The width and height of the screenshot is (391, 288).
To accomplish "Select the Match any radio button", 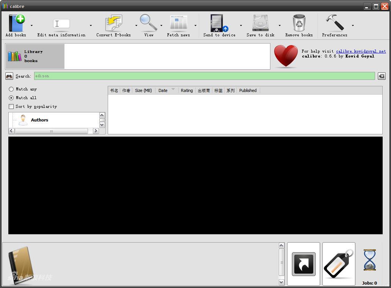I will click(x=11, y=89).
